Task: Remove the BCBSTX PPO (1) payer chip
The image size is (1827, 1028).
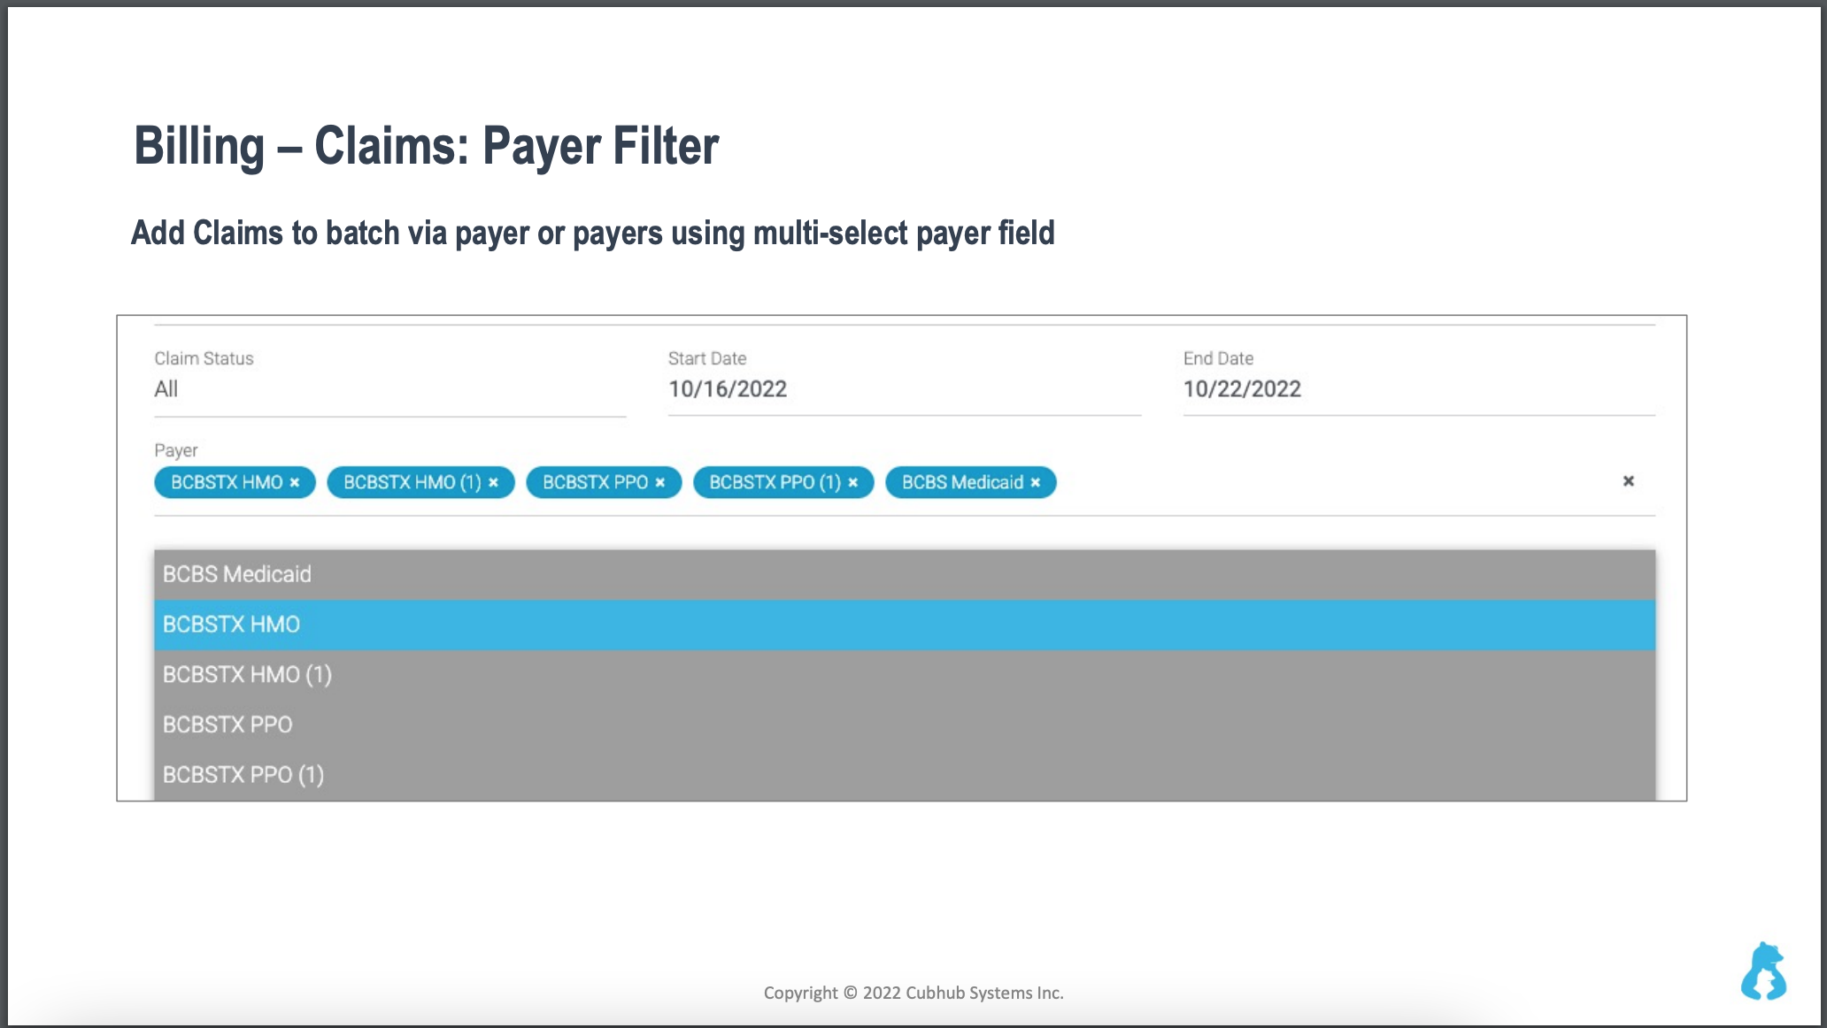Action: click(853, 482)
